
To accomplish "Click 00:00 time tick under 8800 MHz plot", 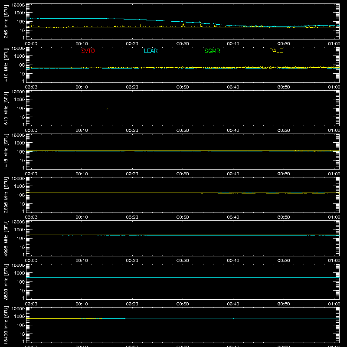I will (x=31, y=304).
